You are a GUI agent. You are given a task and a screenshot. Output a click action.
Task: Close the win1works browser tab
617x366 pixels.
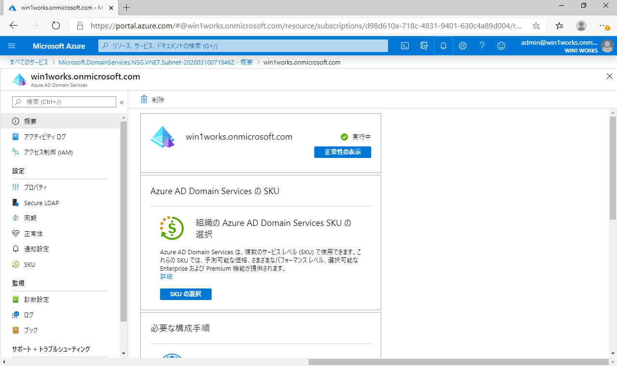[x=111, y=8]
